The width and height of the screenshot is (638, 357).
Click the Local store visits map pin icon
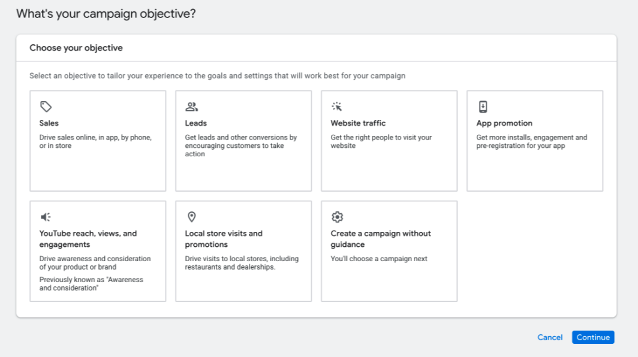click(x=192, y=217)
